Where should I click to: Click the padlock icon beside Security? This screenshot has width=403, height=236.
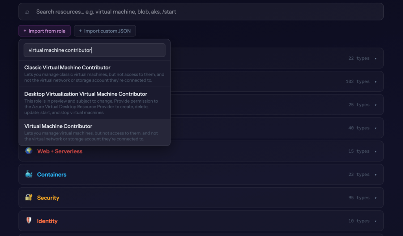(29, 197)
